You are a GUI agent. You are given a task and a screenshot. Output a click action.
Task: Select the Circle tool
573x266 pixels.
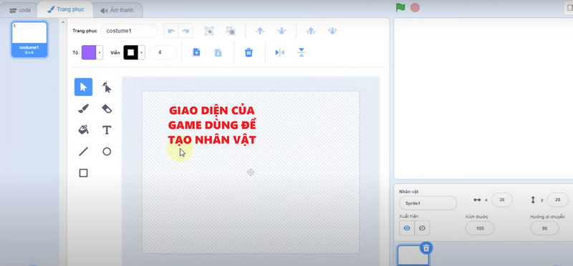coord(106,151)
